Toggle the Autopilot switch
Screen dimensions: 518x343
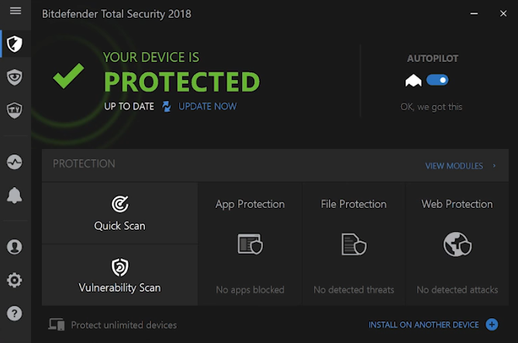point(437,80)
